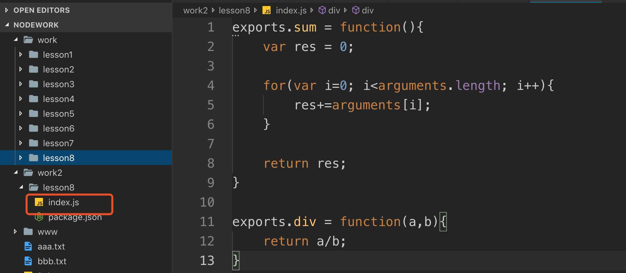The image size is (626, 273).
Task: Expand the lesson5 folder arrow
Action: [21, 113]
